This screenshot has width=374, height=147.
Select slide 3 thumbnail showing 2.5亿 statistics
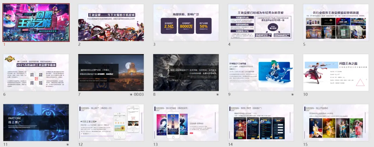pyautogui.click(x=186, y=23)
